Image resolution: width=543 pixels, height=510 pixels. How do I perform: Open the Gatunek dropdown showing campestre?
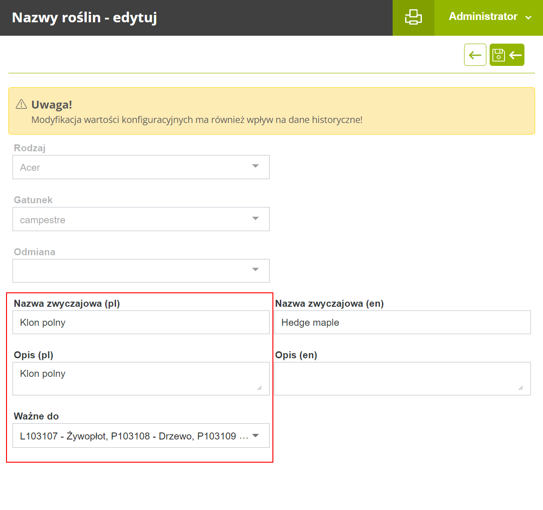tap(141, 219)
